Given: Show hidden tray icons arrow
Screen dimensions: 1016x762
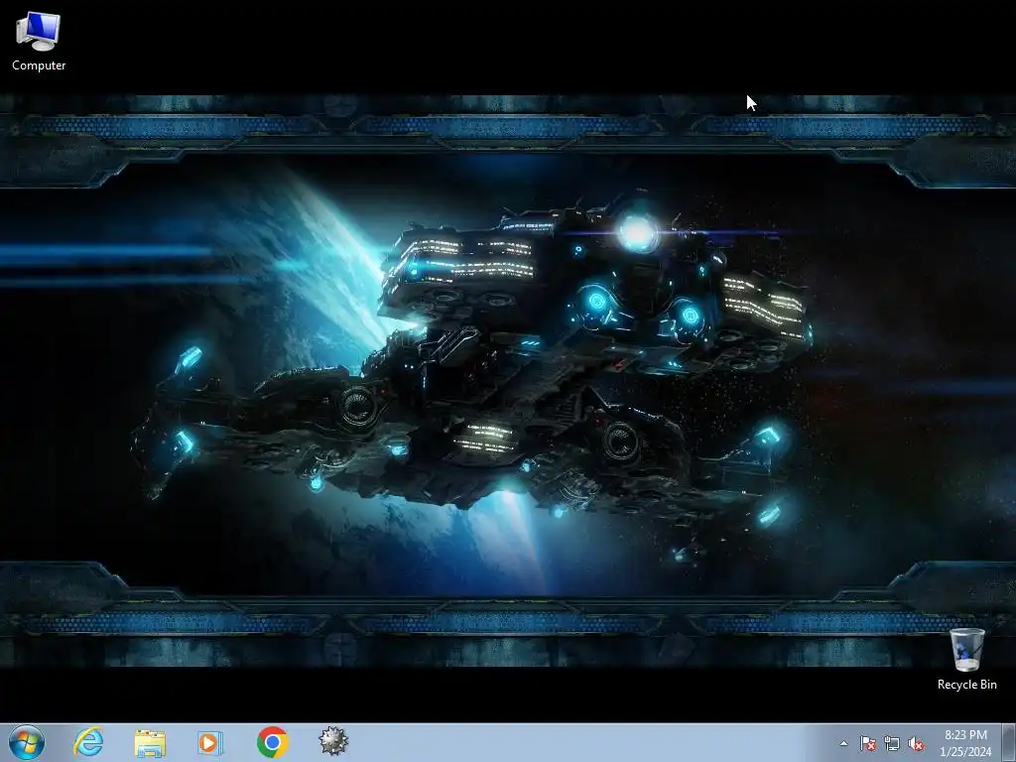Looking at the screenshot, I should click(843, 743).
